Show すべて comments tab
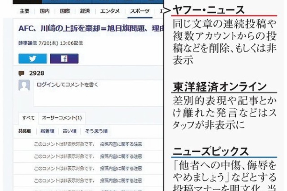This screenshot has width=287, height=191. (x=27, y=117)
